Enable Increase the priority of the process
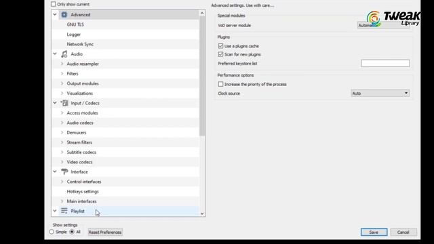Image resolution: width=434 pixels, height=244 pixels. 220,84
